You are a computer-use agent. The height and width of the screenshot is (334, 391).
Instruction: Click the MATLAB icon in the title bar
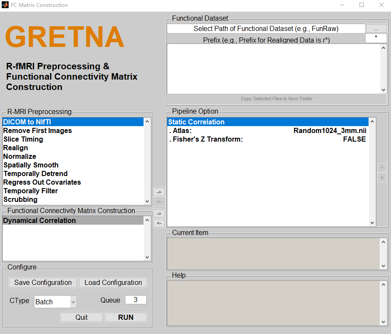click(x=5, y=5)
